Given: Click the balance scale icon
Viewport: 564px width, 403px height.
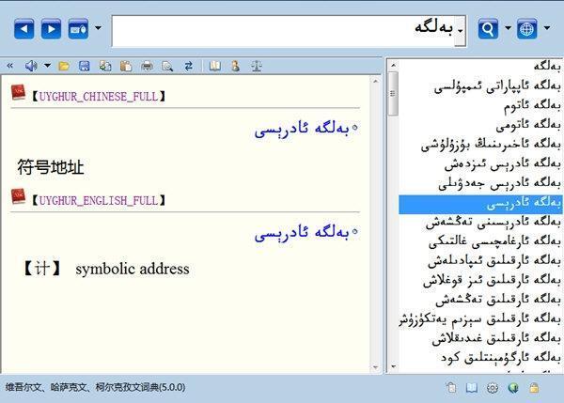Looking at the screenshot, I should coord(256,66).
